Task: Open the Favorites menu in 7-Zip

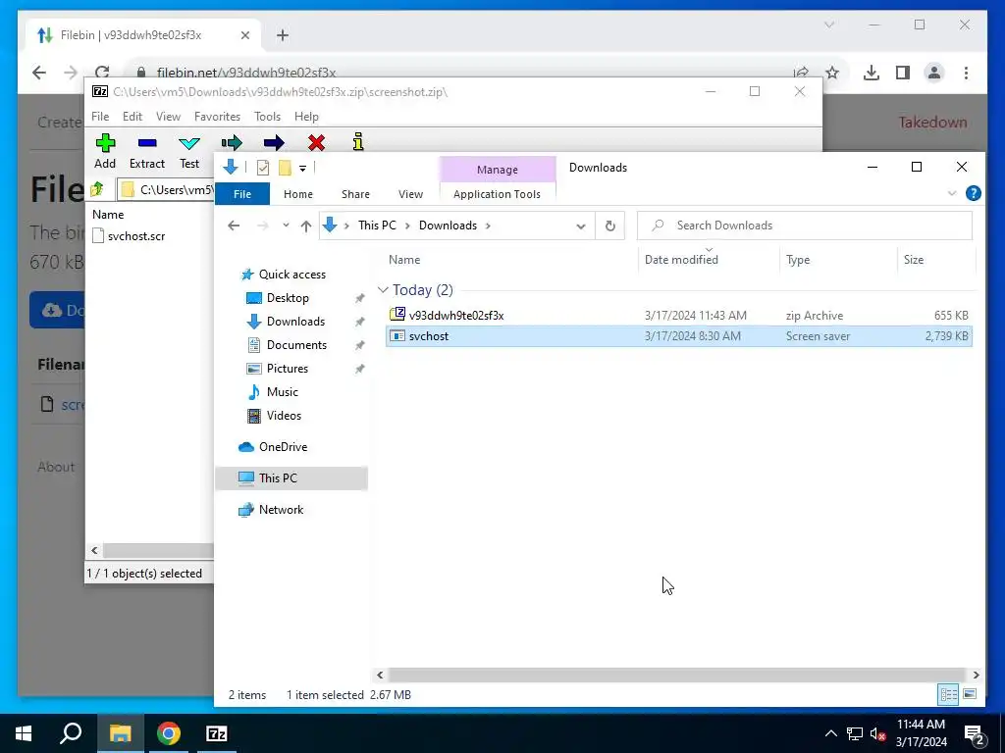Action: click(x=217, y=117)
